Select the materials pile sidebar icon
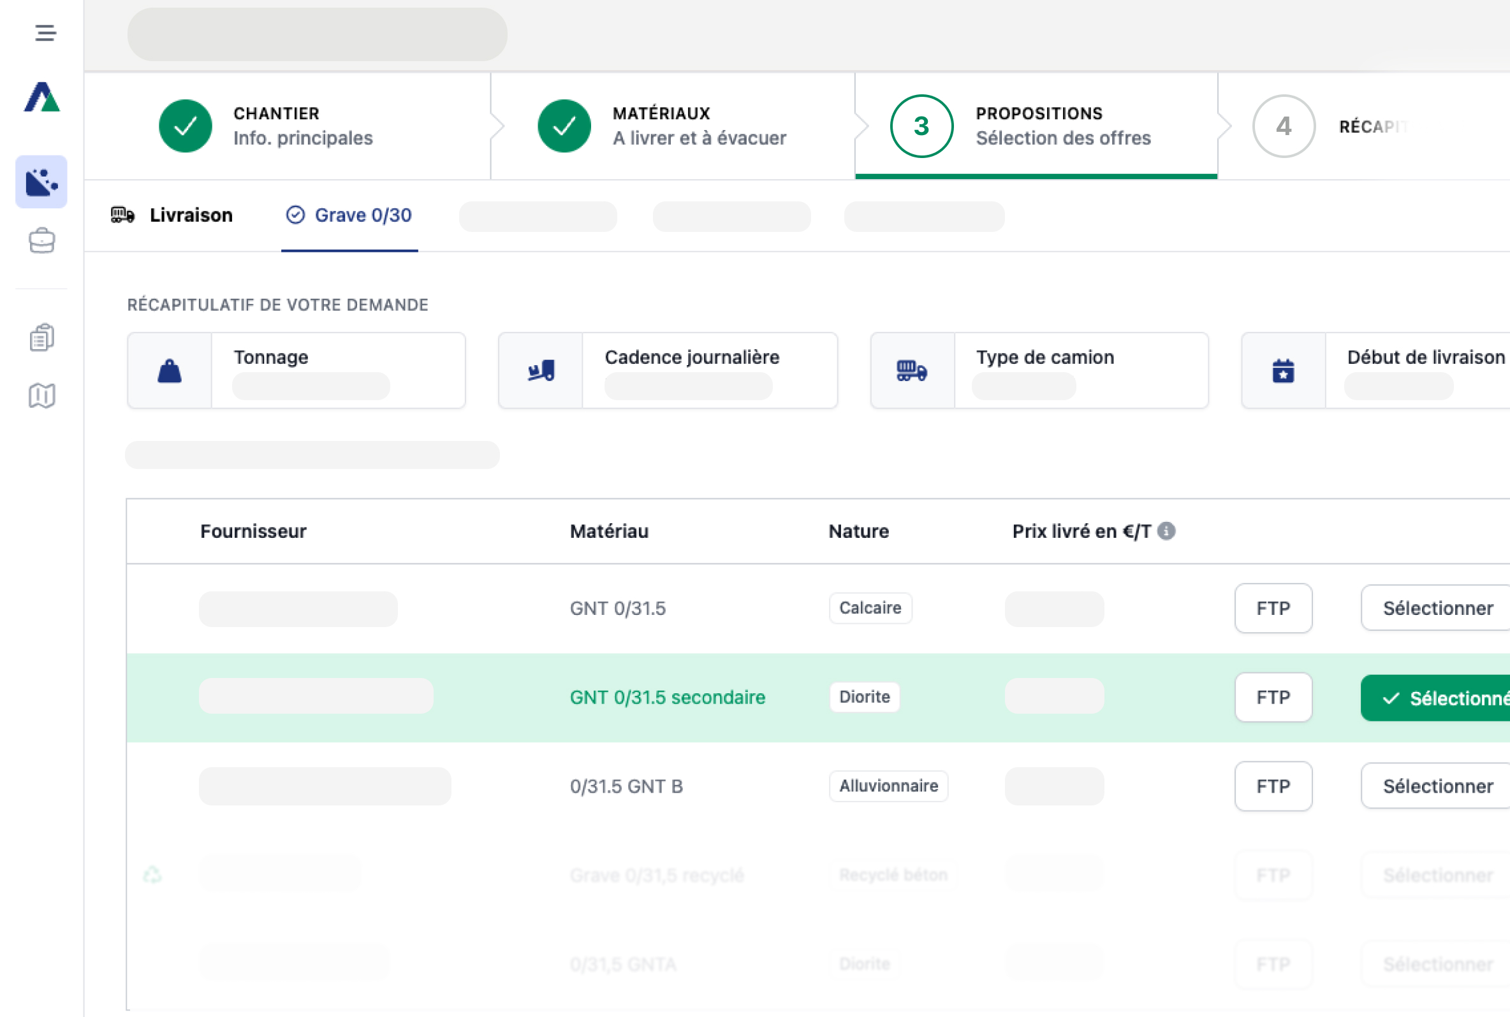Viewport: 1510px width, 1017px height. point(41,182)
